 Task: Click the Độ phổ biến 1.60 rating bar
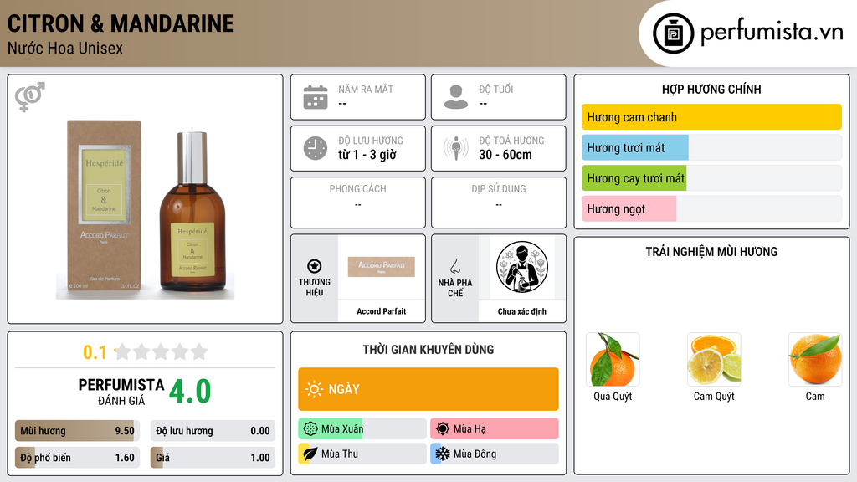[x=78, y=458]
